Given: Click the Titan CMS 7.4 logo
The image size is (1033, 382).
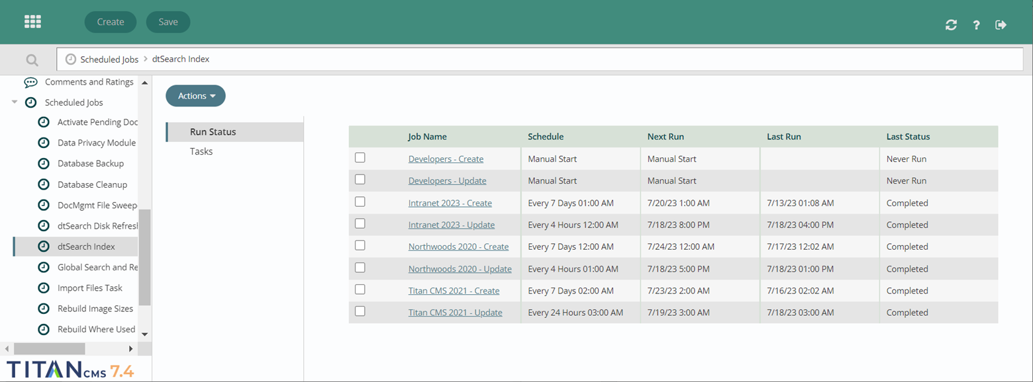Looking at the screenshot, I should pyautogui.click(x=70, y=369).
